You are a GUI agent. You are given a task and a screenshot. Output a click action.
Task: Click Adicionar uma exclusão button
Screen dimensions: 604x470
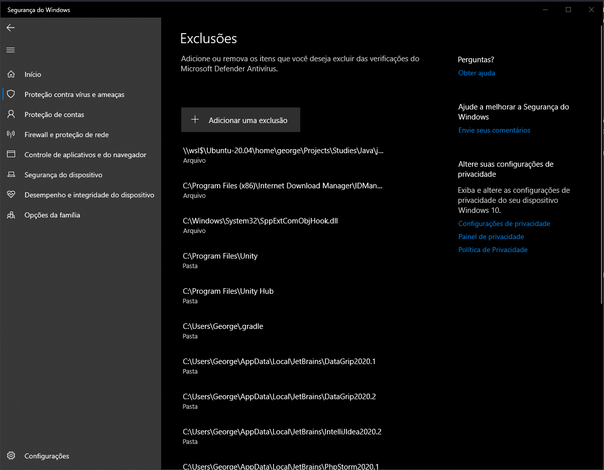point(240,120)
